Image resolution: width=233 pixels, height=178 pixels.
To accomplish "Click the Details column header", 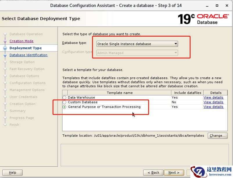I will [216, 93].
